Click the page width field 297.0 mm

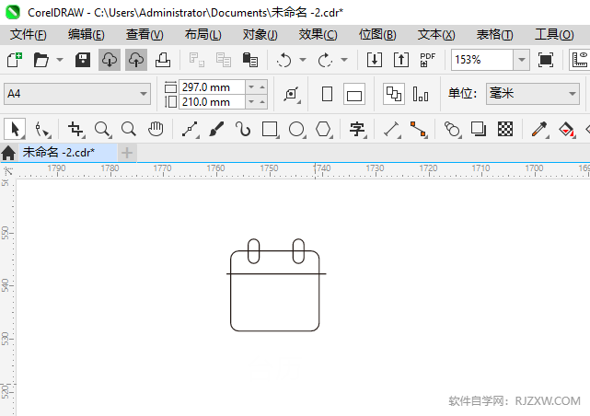tap(213, 87)
